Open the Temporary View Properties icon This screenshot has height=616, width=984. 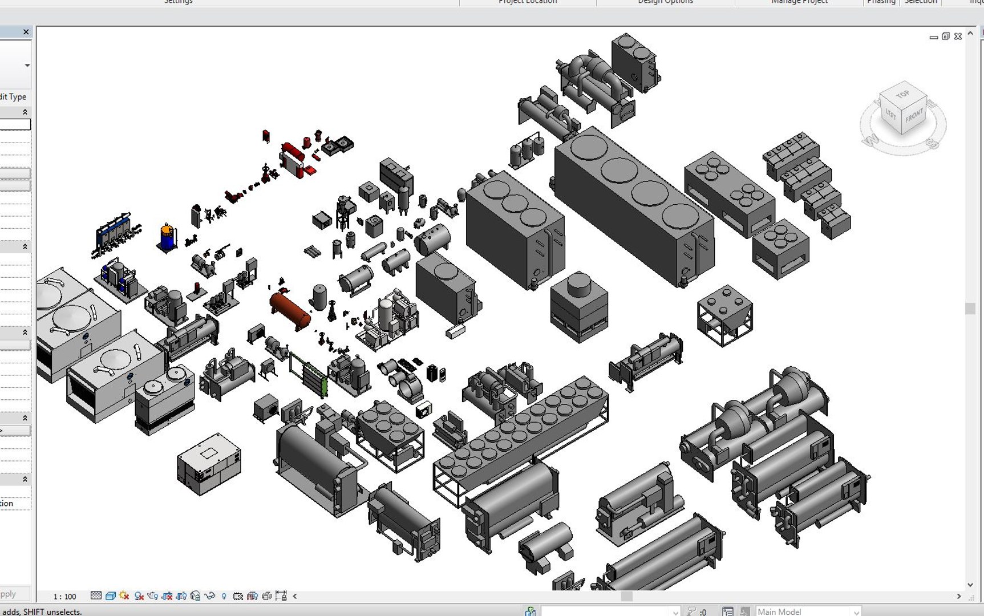coord(238,596)
